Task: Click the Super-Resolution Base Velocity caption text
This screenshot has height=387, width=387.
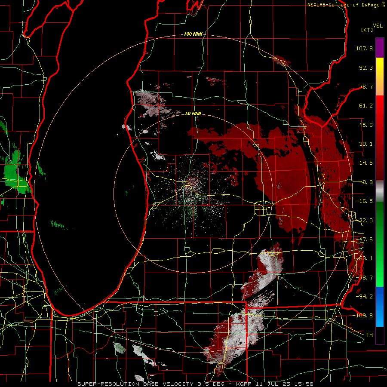Action: coord(196,384)
